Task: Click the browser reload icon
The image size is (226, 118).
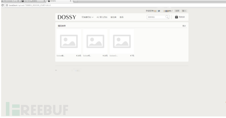Action: point(2,5)
